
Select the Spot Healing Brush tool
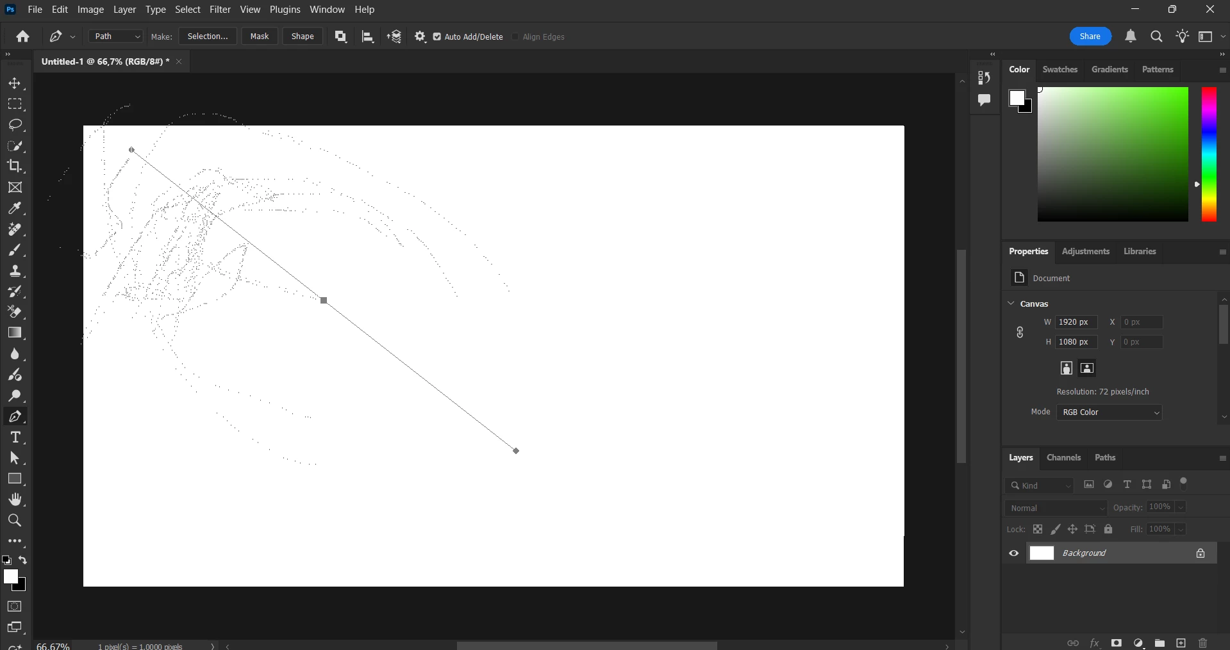click(15, 229)
